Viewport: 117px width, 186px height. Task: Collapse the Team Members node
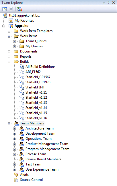click(9, 124)
